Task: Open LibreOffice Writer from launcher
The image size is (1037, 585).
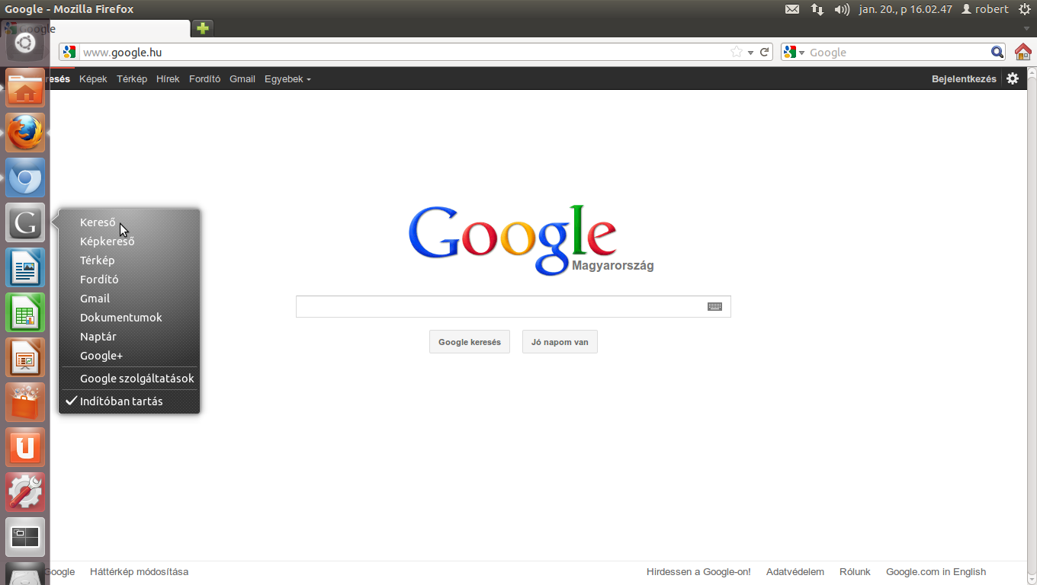Action: click(25, 267)
